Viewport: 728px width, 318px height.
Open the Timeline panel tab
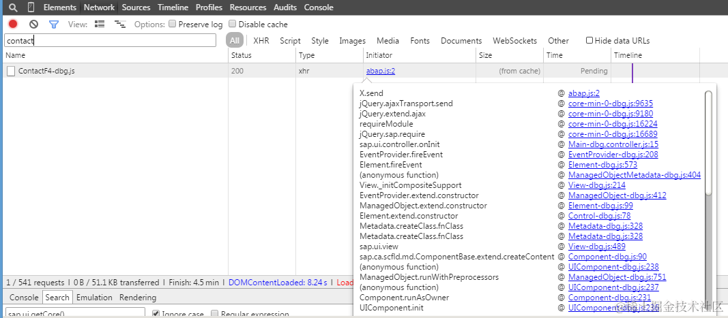(x=173, y=7)
